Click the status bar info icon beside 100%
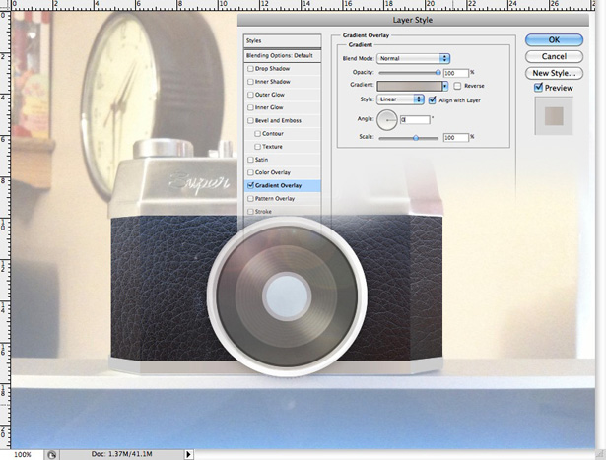606x460 pixels. click(x=51, y=455)
